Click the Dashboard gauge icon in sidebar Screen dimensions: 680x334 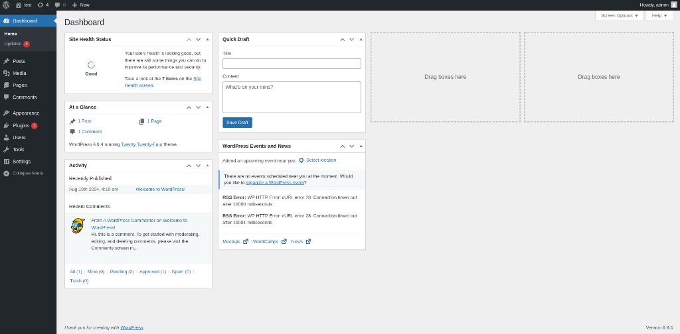6,21
